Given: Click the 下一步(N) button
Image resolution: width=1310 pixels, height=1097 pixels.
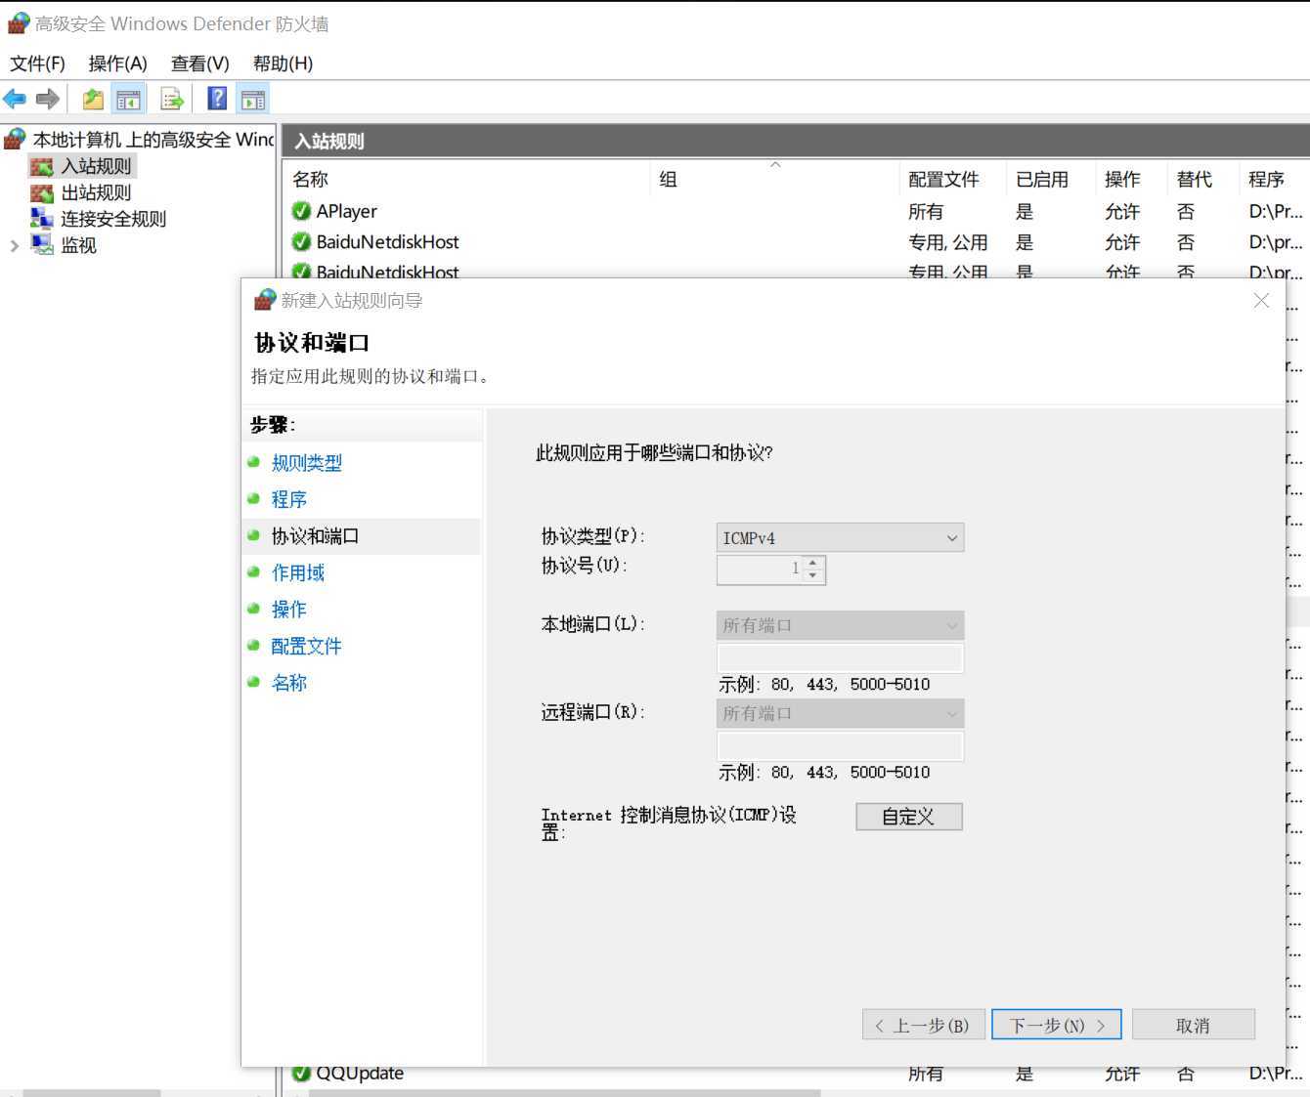Looking at the screenshot, I should [1056, 1025].
